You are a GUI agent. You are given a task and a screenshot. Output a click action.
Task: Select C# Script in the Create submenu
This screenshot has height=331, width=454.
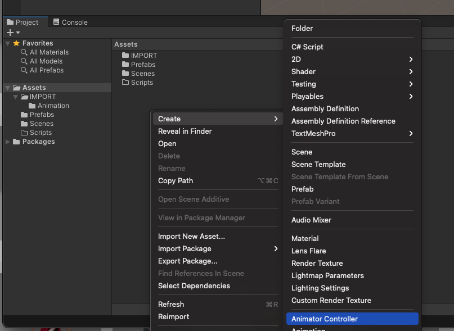pyautogui.click(x=307, y=47)
